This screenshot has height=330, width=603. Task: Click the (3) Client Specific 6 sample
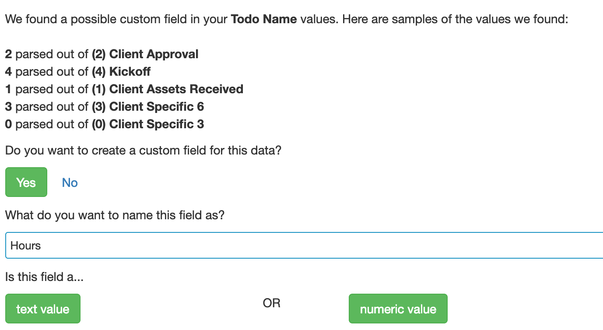pos(147,107)
